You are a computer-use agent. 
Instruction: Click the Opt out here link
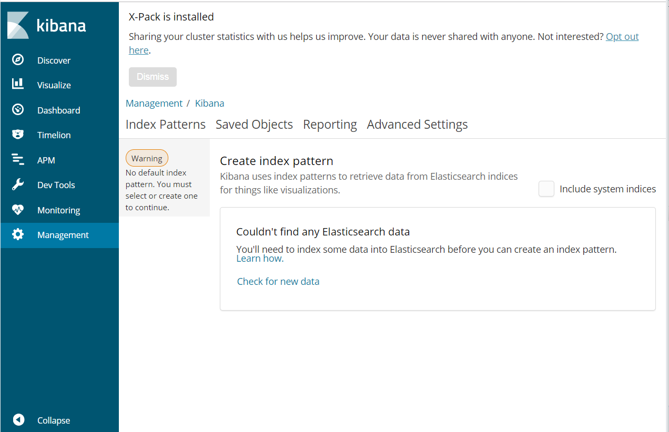click(x=622, y=37)
